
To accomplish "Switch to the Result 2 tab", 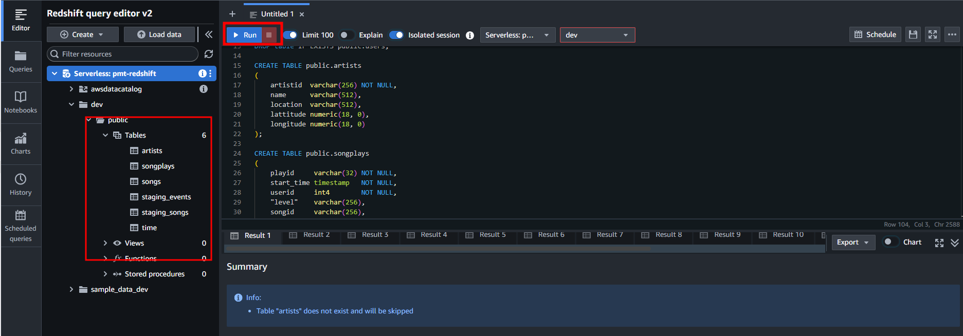I will click(310, 235).
